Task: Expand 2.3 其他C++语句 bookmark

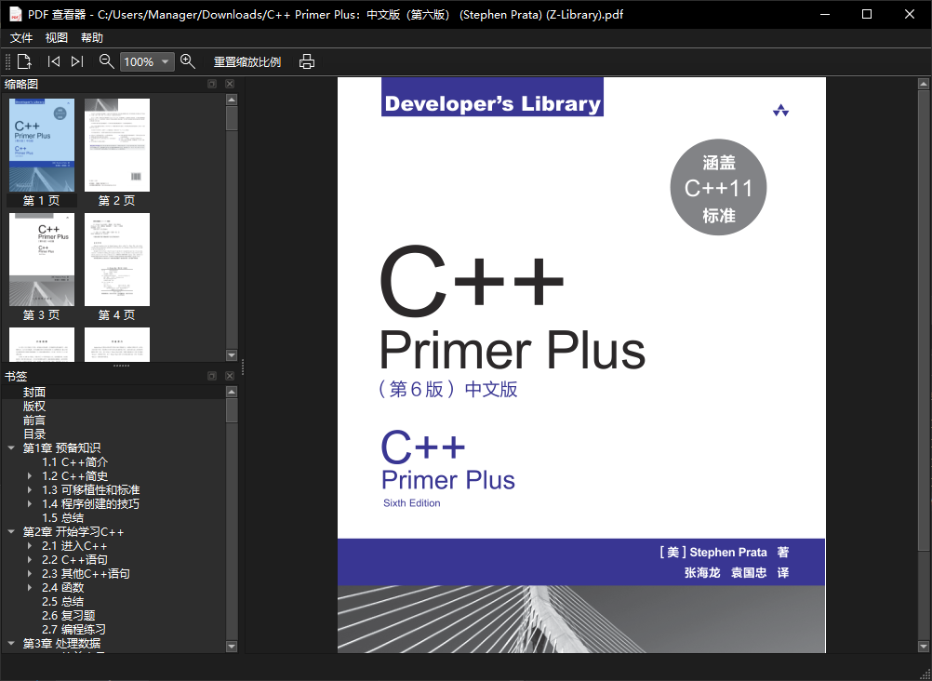Action: [30, 574]
